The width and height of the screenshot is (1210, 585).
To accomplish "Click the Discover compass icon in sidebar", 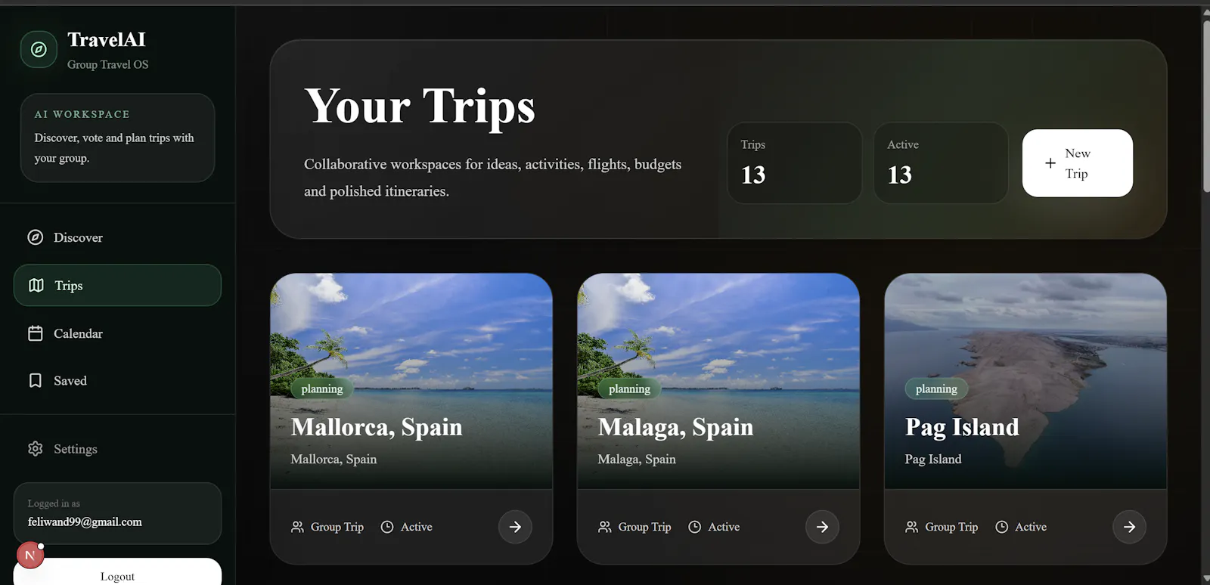I will [x=36, y=237].
